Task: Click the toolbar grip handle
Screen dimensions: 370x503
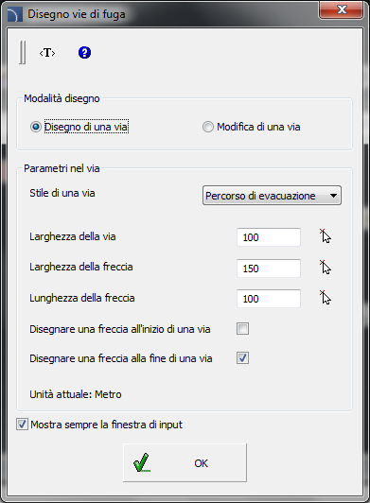Action: point(22,52)
